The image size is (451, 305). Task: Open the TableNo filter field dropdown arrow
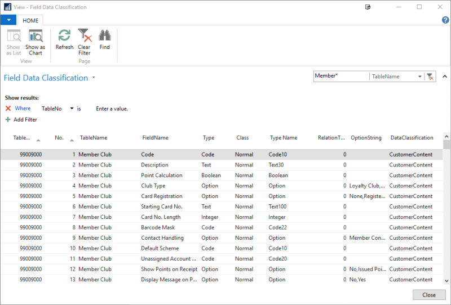72,109
